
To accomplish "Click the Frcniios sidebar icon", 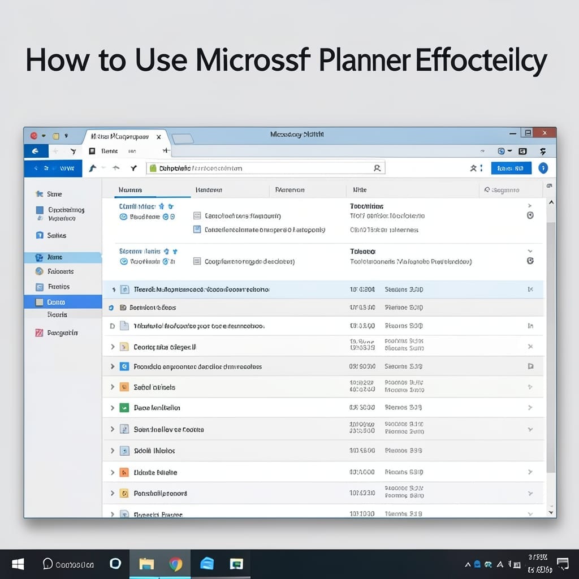I will click(40, 287).
